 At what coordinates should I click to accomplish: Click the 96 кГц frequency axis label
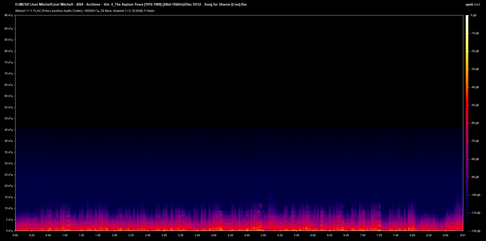tap(8, 15)
